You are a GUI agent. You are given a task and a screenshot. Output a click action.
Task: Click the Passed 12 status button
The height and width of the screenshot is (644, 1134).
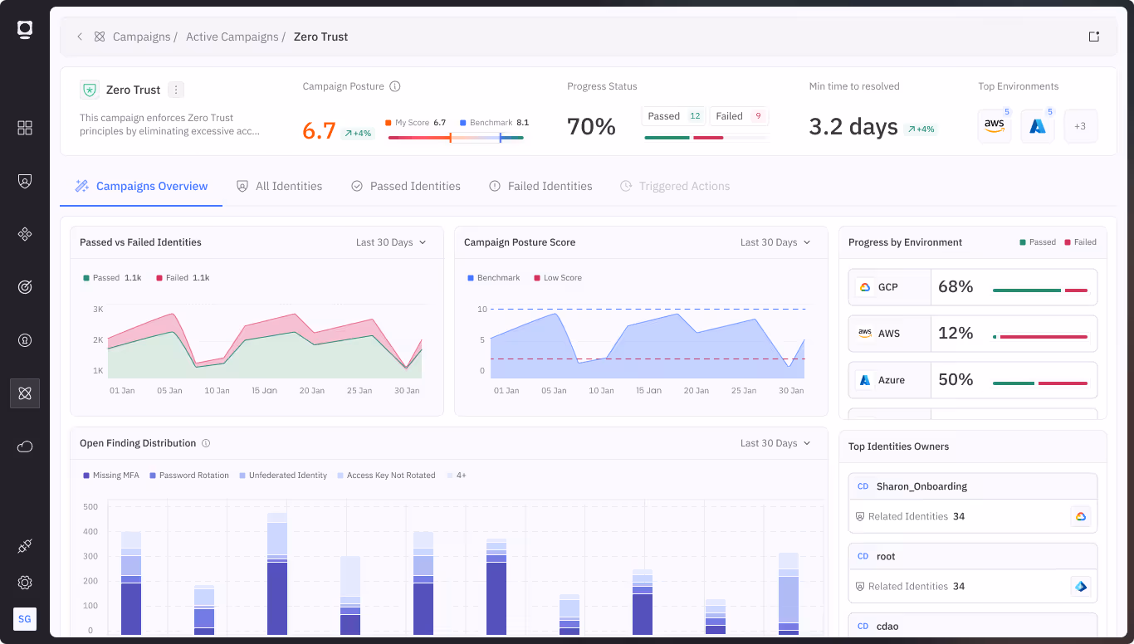[674, 116]
